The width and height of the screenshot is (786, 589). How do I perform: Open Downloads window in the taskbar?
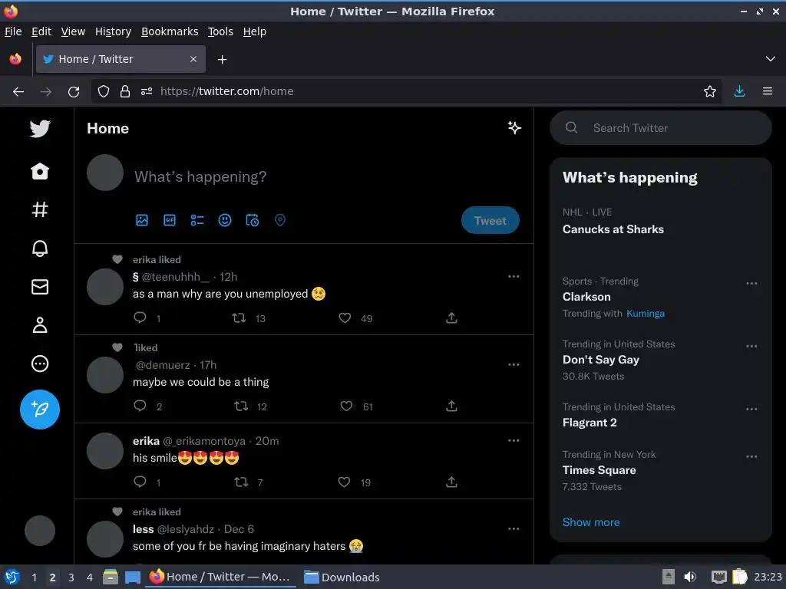pyautogui.click(x=342, y=577)
